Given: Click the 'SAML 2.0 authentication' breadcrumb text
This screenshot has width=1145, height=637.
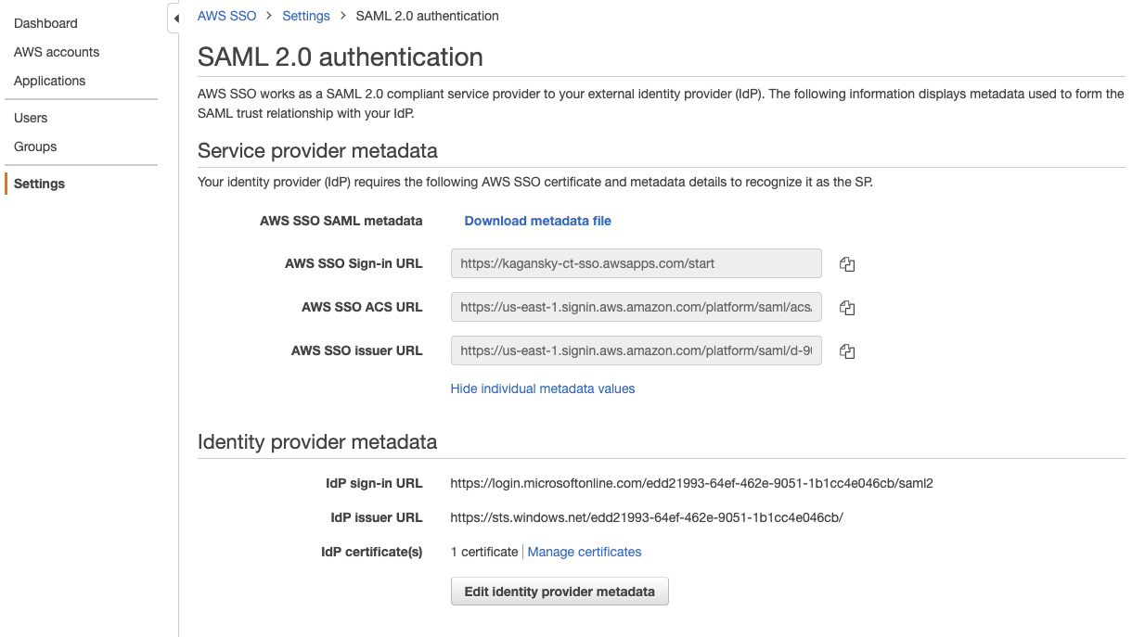Looking at the screenshot, I should (x=428, y=16).
